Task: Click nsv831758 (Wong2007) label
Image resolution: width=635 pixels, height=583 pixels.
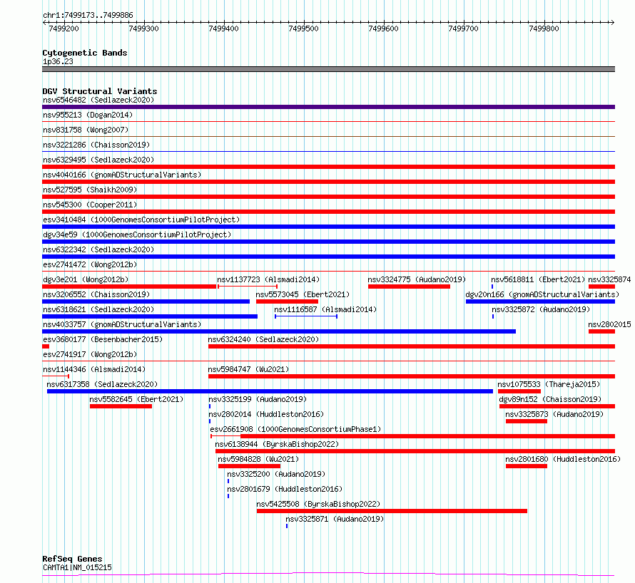Action: (86, 130)
